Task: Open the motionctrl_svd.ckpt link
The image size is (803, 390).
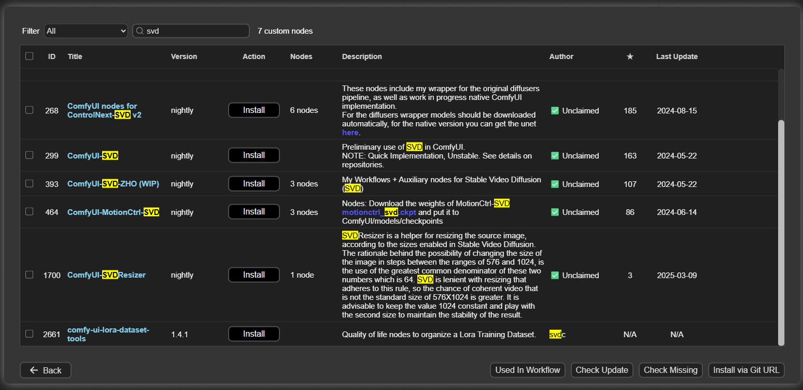Action: pos(378,212)
